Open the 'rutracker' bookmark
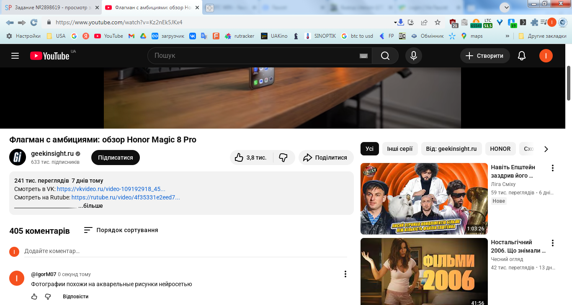This screenshot has width=572, height=305. [x=240, y=36]
